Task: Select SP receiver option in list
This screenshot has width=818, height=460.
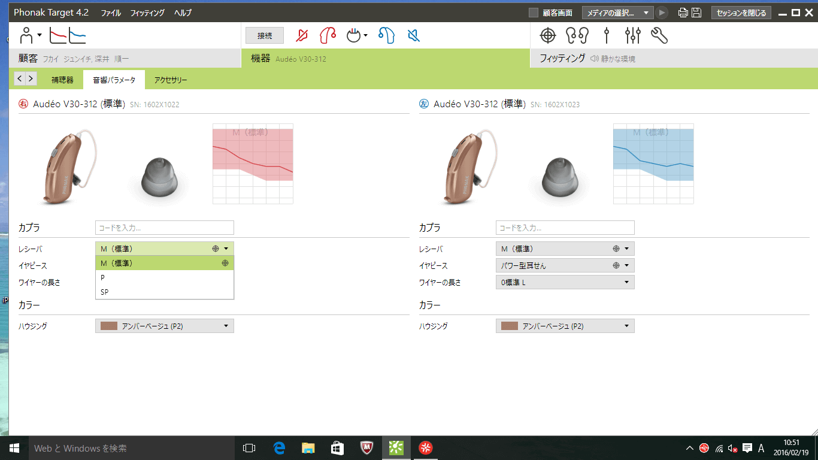Action: tap(165, 292)
